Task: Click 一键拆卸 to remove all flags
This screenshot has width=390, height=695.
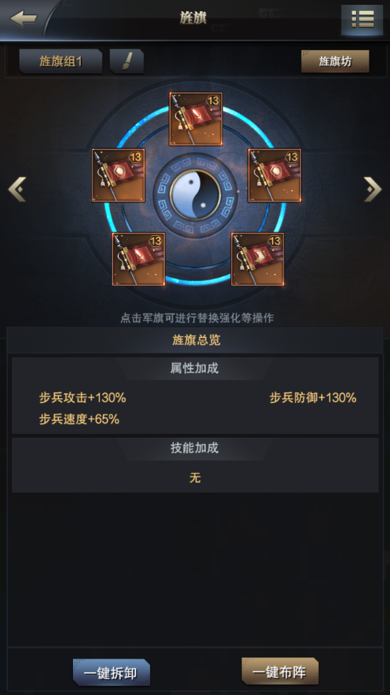Action: click(x=111, y=673)
